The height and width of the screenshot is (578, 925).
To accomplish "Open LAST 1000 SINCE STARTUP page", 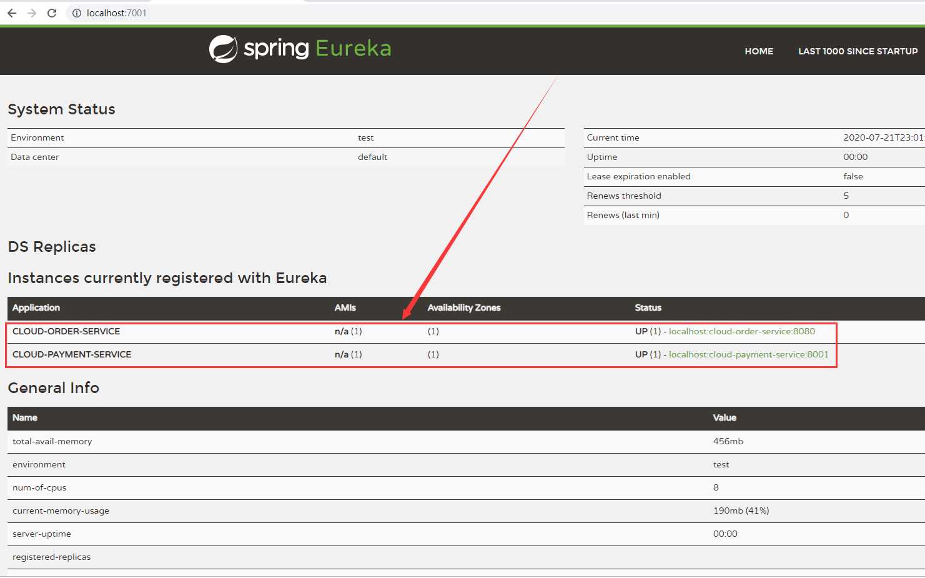I will [858, 51].
